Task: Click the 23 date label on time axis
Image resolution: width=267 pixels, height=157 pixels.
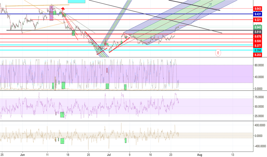Action: [x=171, y=155]
